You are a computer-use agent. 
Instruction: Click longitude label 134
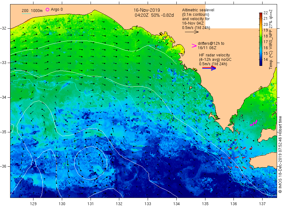(176, 204)
